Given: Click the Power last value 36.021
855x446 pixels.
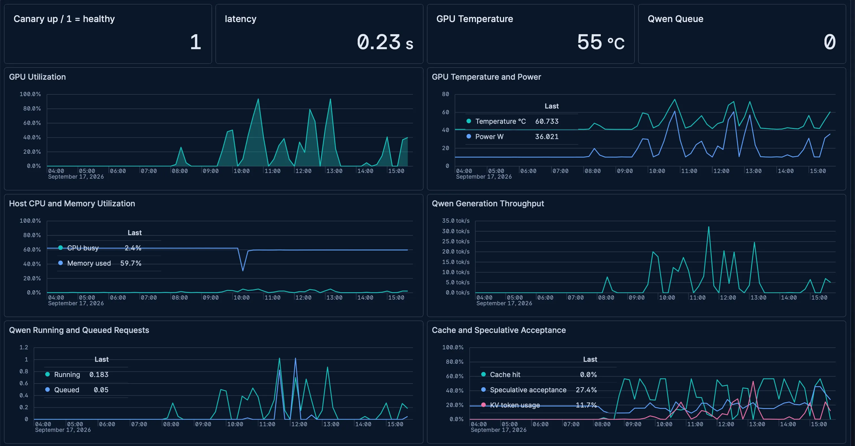Looking at the screenshot, I should tap(547, 137).
